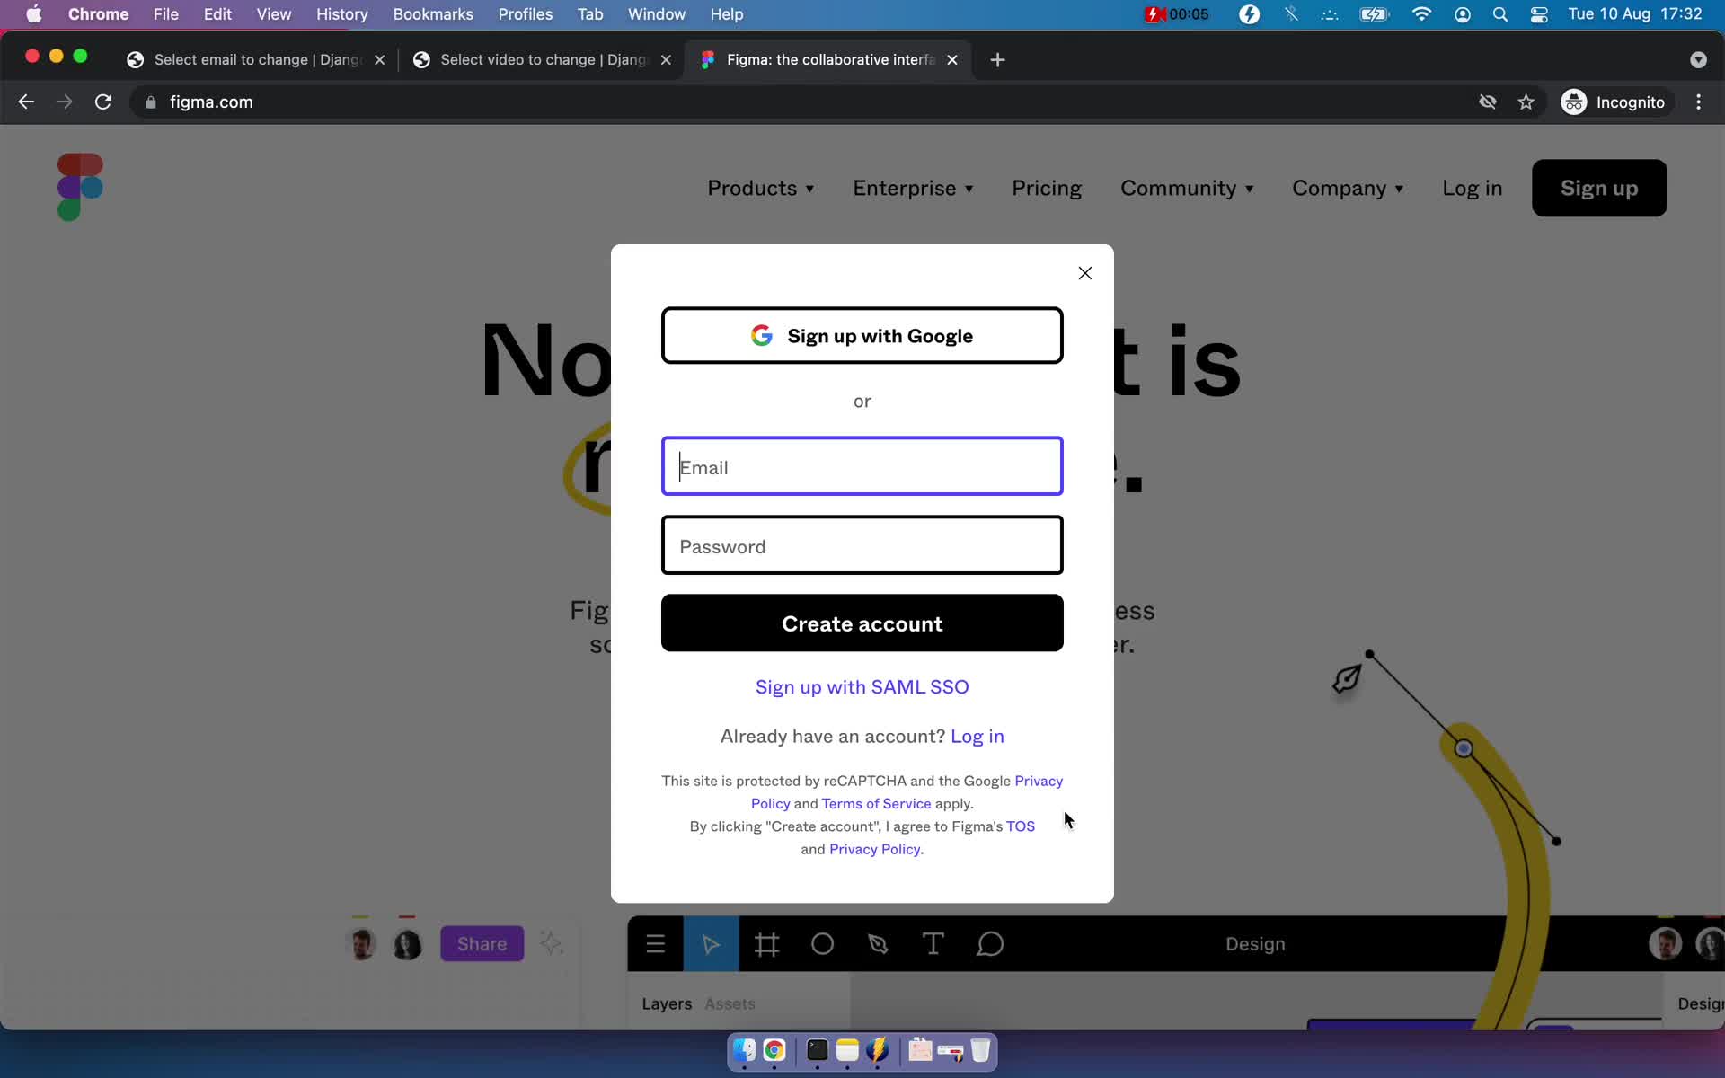Image resolution: width=1725 pixels, height=1078 pixels.
Task: Bookmark this page with the star icon
Action: coord(1526,102)
